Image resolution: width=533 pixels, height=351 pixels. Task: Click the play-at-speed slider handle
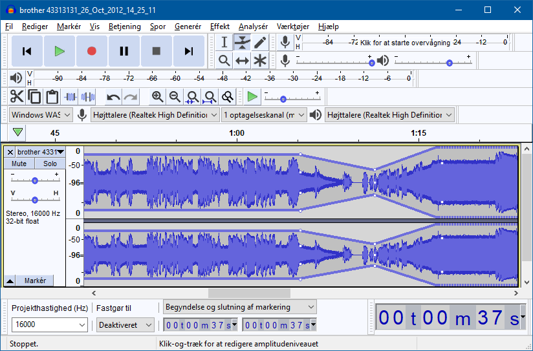coord(283,99)
